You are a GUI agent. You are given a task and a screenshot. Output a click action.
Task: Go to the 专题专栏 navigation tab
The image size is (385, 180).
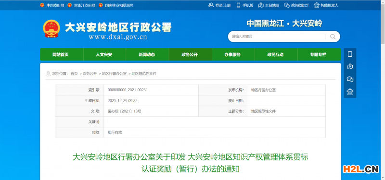point(319,54)
